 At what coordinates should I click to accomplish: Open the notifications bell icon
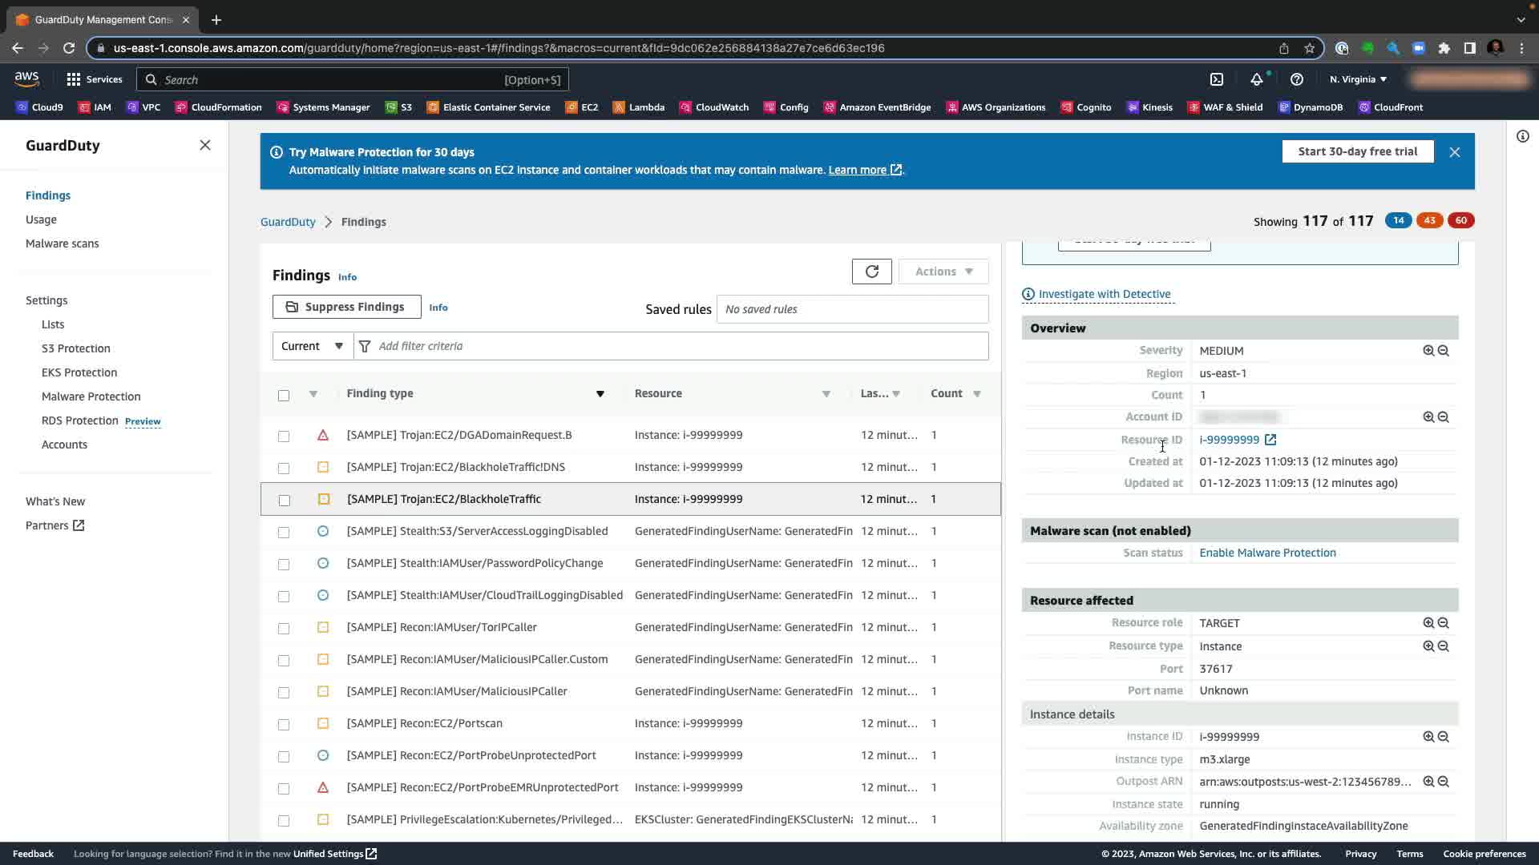click(x=1256, y=79)
